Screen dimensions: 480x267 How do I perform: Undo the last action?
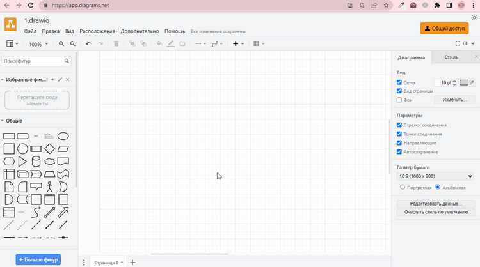[x=88, y=43]
